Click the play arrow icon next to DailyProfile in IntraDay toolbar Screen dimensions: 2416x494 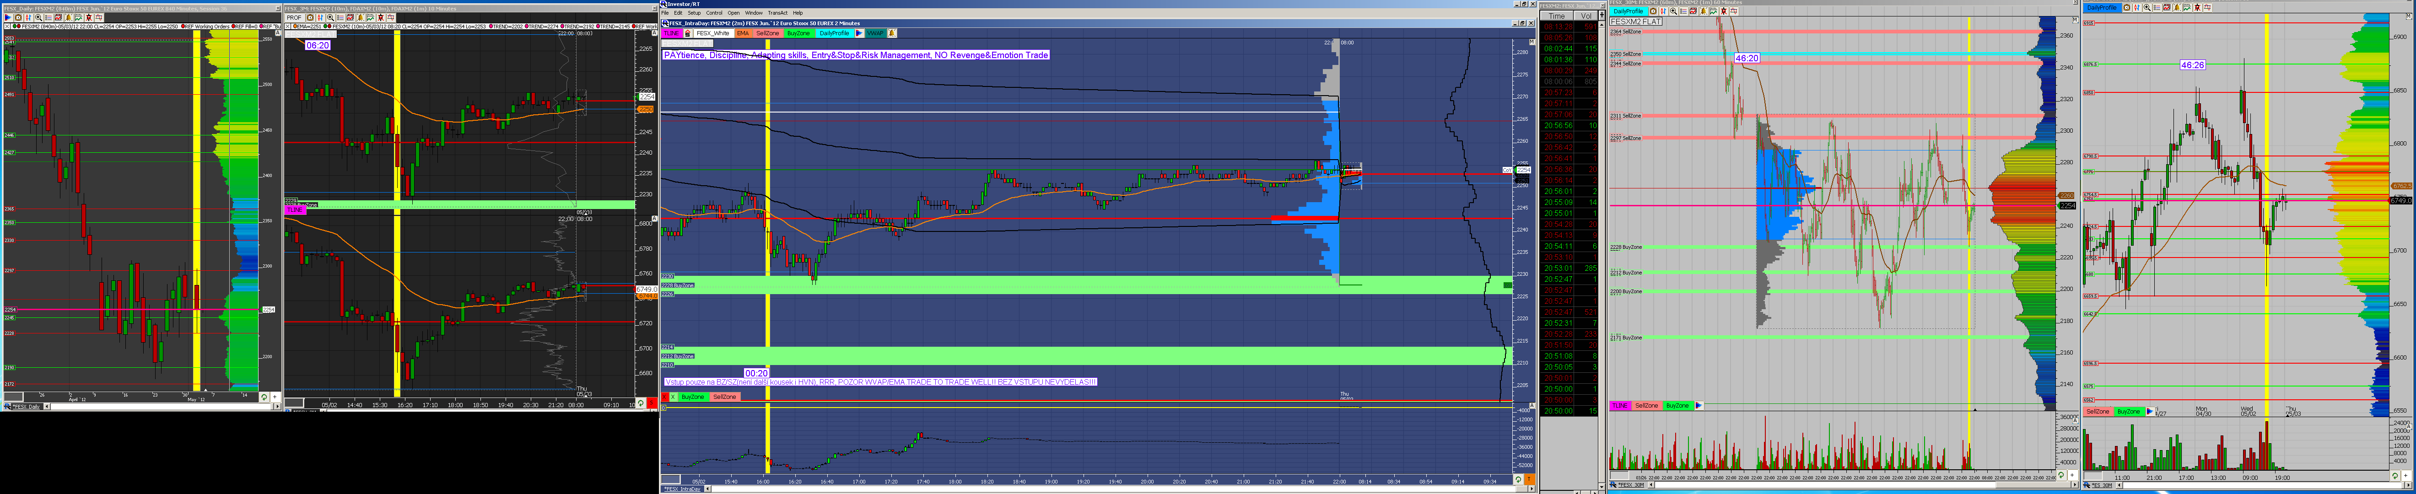pyautogui.click(x=860, y=33)
